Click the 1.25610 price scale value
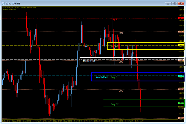Screen dimensions: 186x124 pyautogui.click(x=181, y=114)
